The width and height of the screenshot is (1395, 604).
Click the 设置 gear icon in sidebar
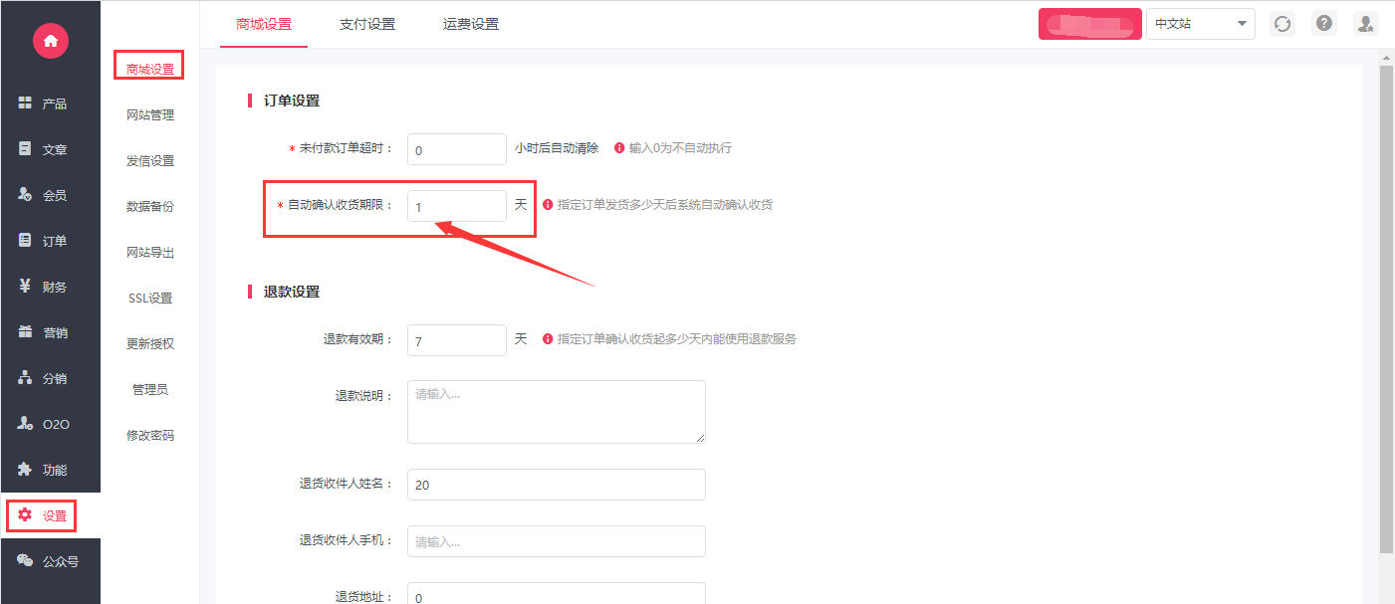[x=26, y=515]
